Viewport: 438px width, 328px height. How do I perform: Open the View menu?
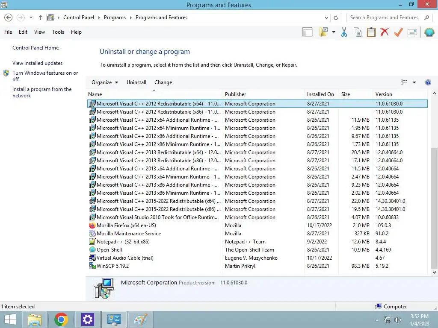point(39,32)
